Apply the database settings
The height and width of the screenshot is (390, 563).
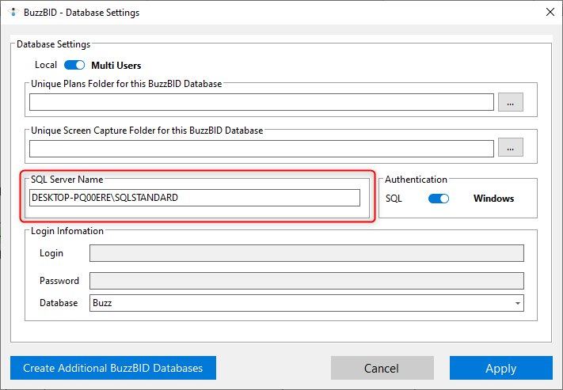pyautogui.click(x=500, y=368)
